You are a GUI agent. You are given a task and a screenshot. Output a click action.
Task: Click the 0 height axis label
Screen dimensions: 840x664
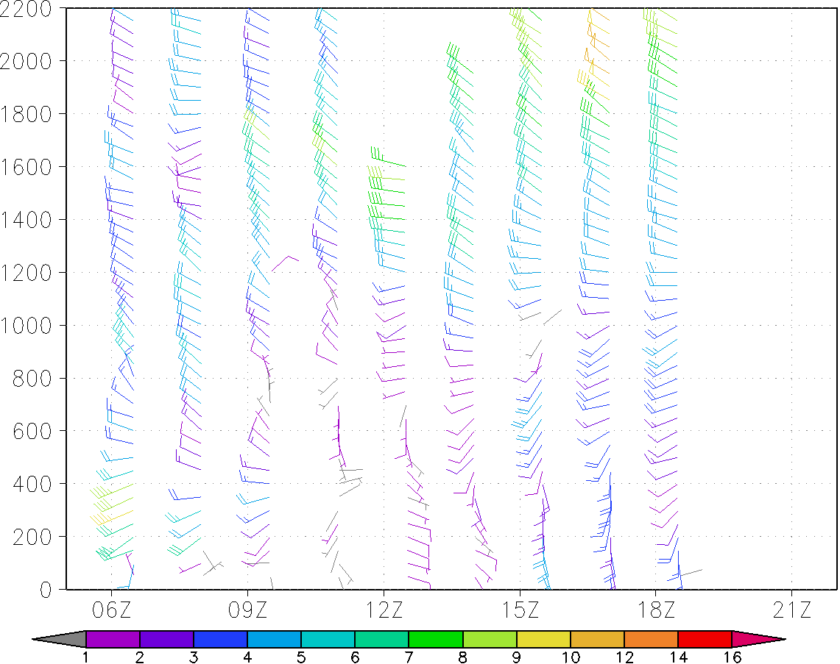click(46, 589)
